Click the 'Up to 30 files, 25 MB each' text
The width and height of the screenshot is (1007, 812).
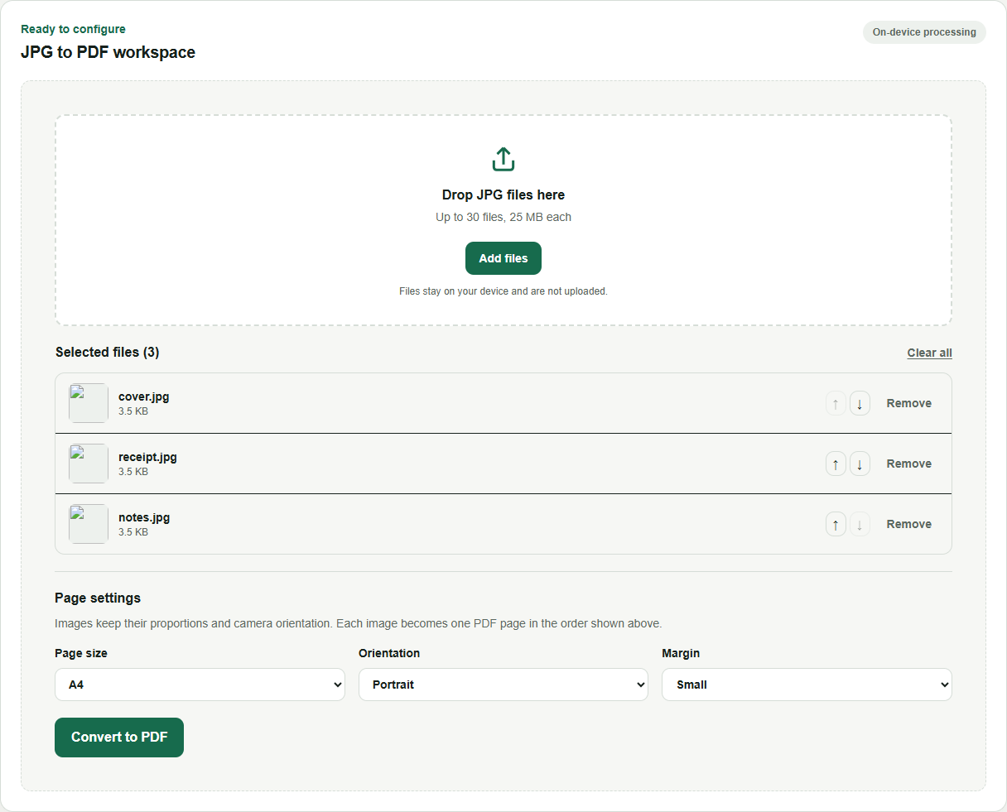click(x=503, y=217)
